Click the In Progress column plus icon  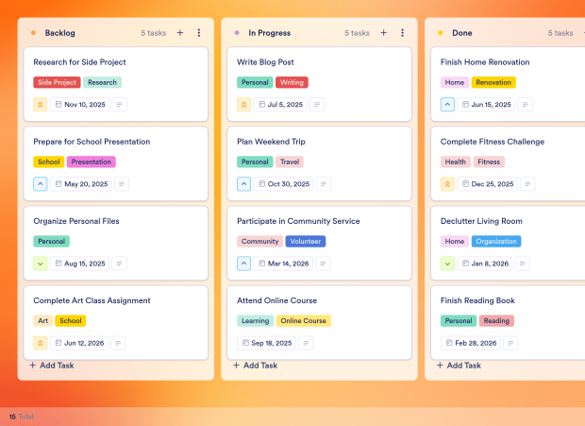coord(383,33)
